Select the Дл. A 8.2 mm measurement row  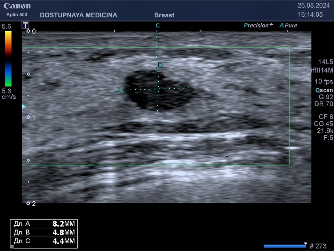pos(43,224)
